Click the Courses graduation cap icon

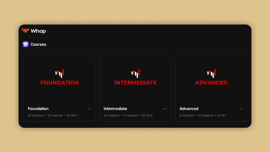(26, 44)
